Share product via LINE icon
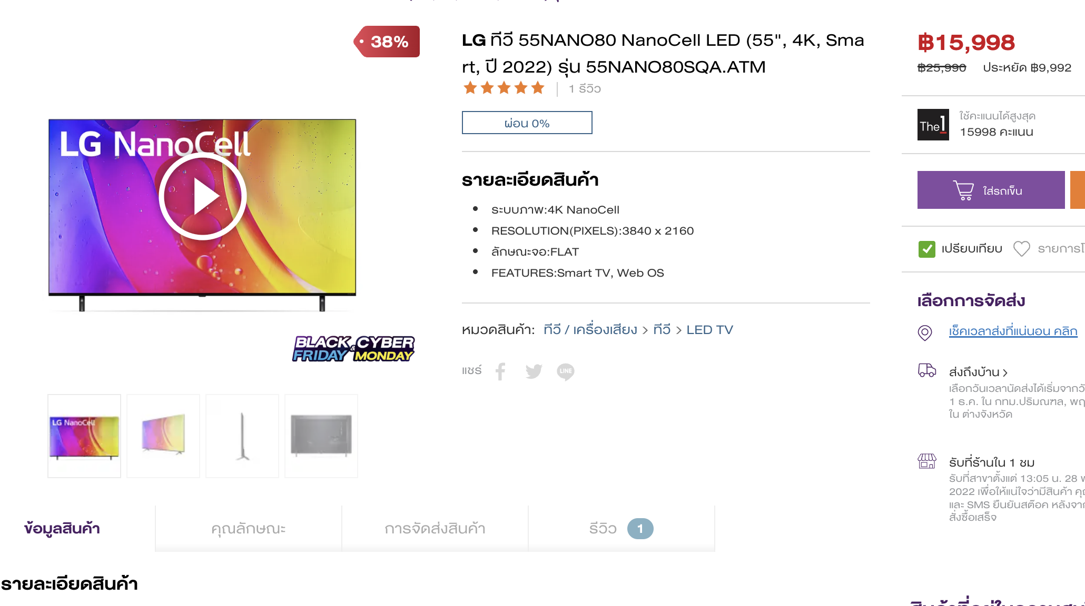This screenshot has height=606, width=1085. pyautogui.click(x=566, y=371)
